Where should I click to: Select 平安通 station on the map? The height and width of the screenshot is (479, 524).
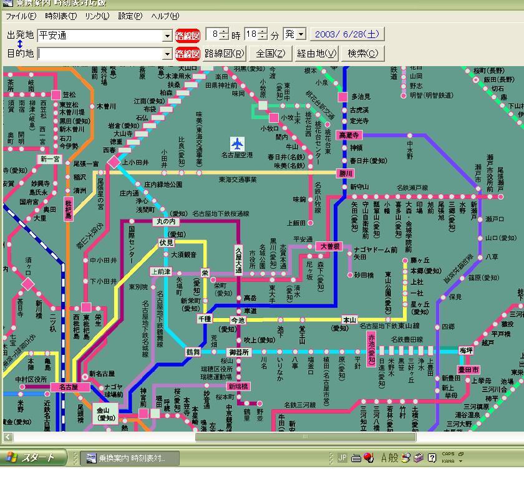pos(311,247)
